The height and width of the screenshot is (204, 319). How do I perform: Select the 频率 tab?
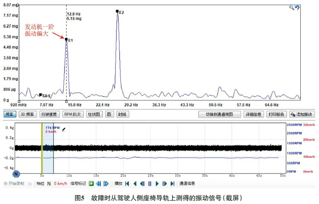[9, 114]
